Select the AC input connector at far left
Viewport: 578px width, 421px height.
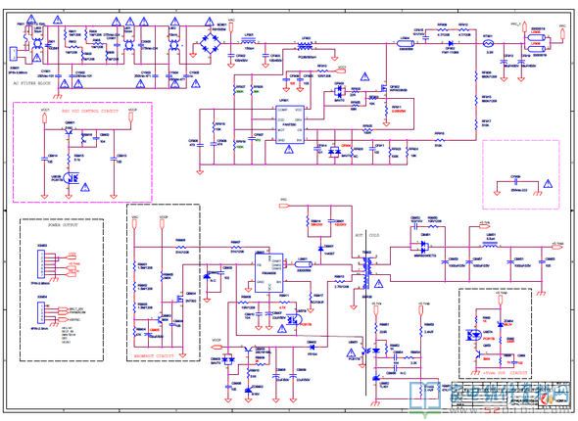(x=13, y=54)
